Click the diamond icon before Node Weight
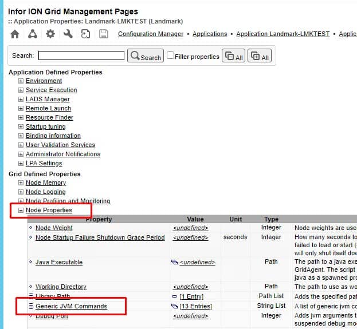Viewport: 357px width, 329px height. (31, 227)
